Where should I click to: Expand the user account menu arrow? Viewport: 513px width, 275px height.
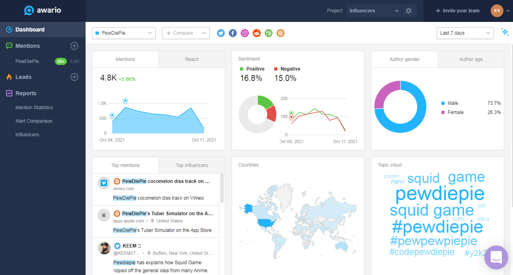tap(508, 11)
